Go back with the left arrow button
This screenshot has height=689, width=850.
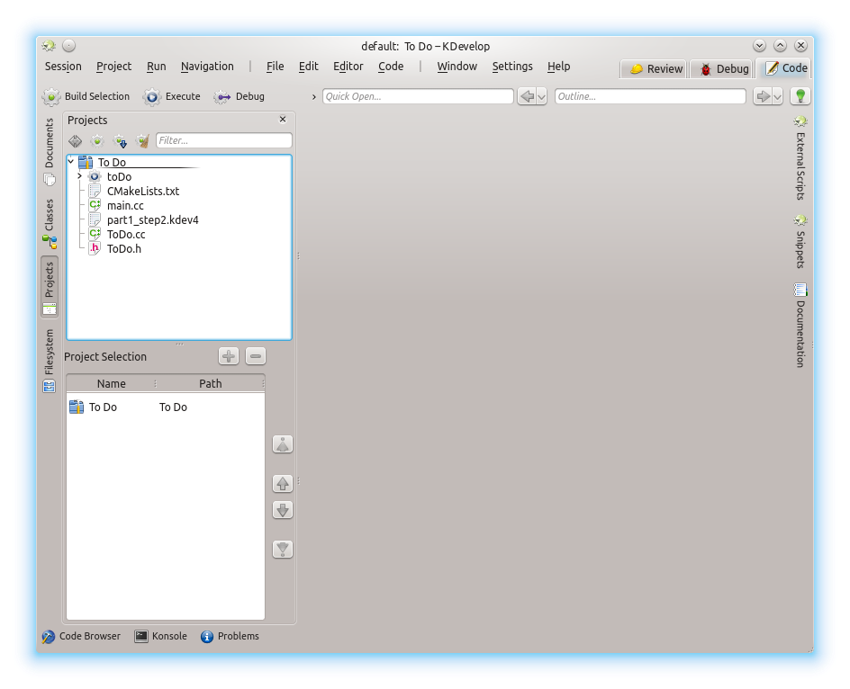(527, 96)
